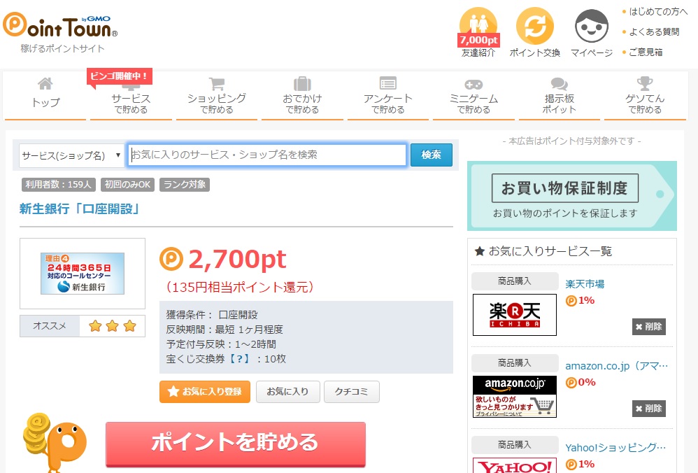Delete amazon.co.jp from favorites

pos(648,409)
